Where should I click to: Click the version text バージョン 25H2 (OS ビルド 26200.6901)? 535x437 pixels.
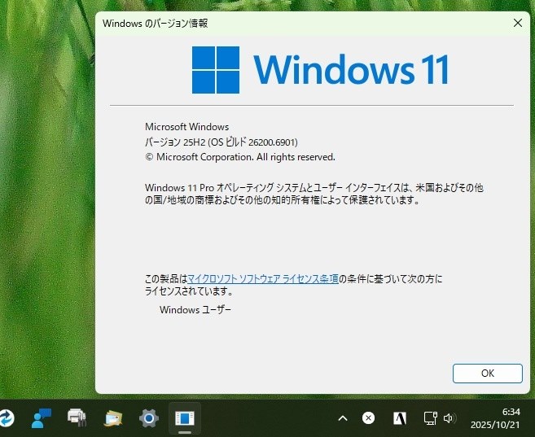[221, 142]
